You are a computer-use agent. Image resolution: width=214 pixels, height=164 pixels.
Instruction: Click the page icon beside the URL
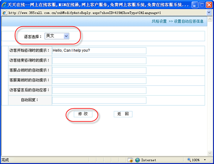click(5, 13)
